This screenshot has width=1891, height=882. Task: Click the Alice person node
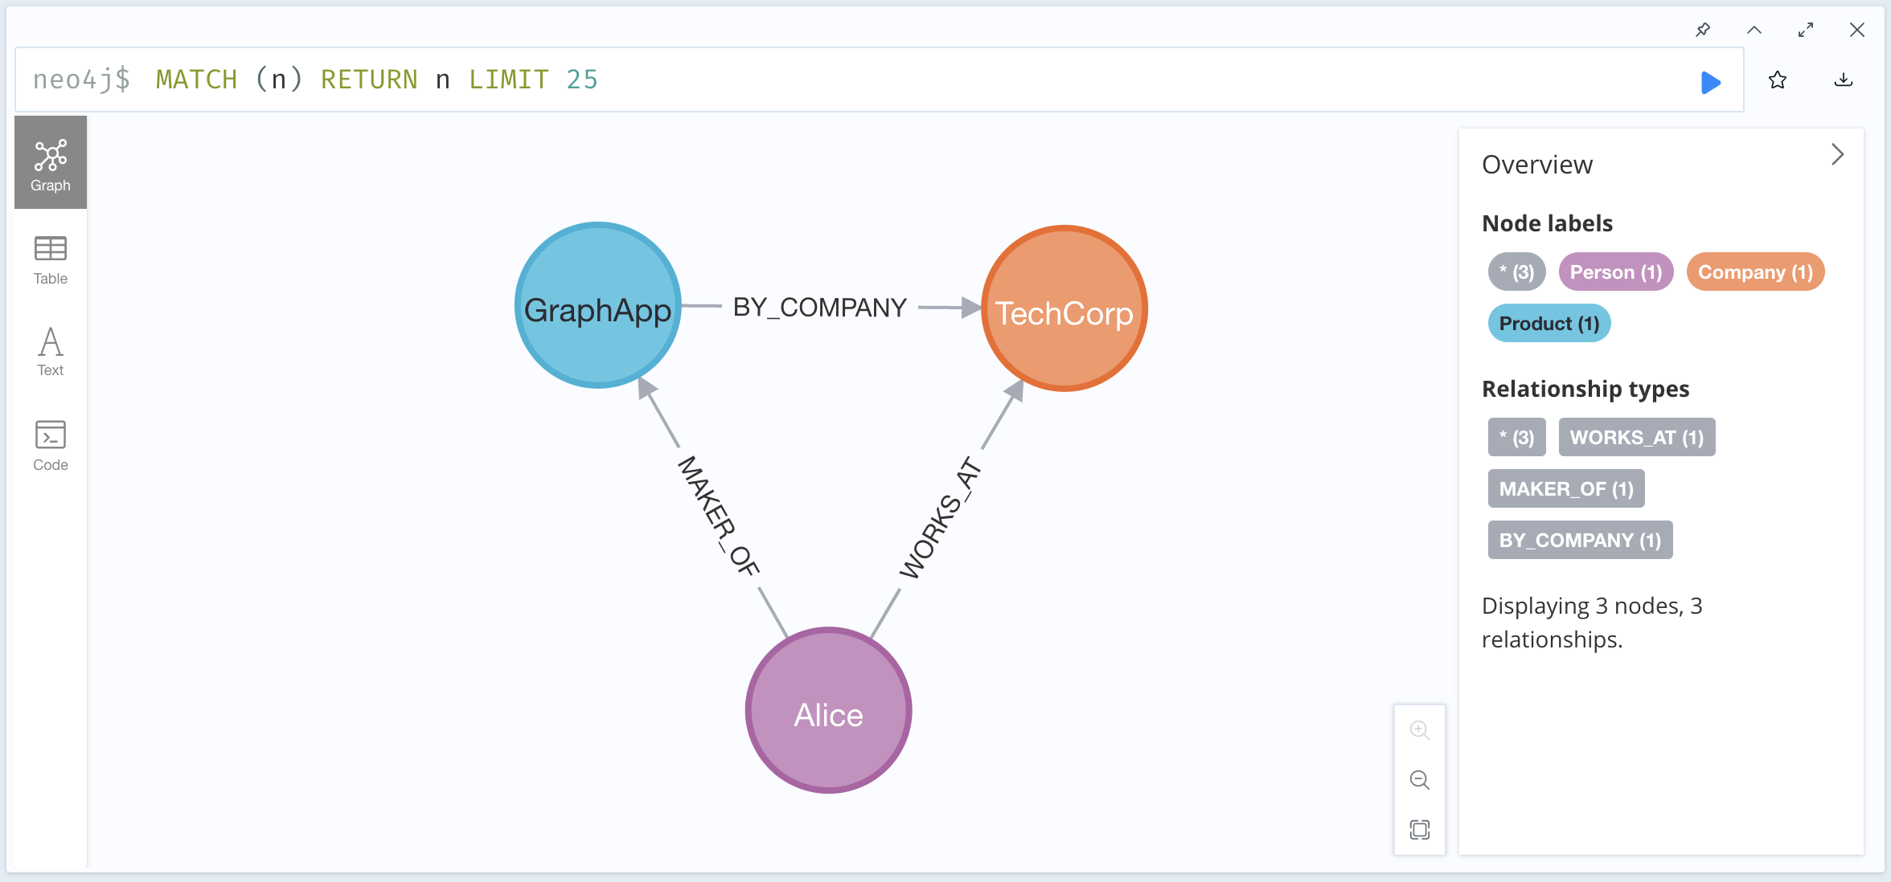pos(828,710)
